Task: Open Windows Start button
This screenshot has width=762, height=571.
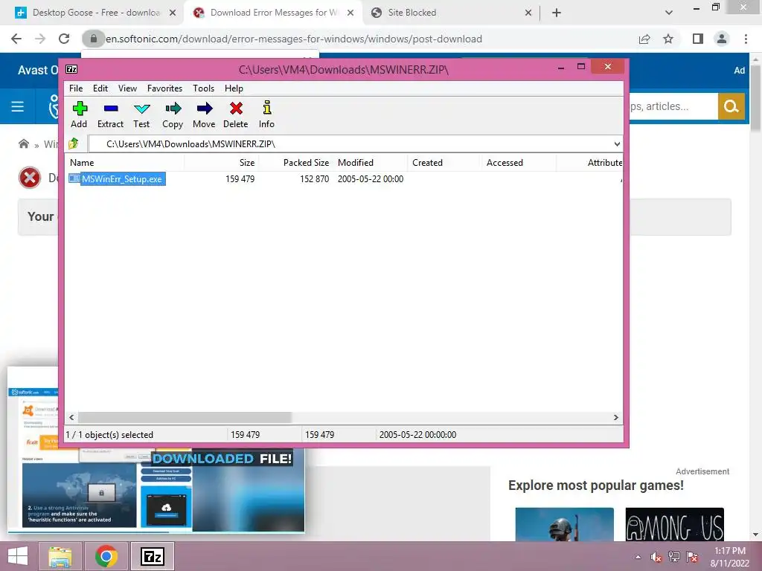Action: tap(18, 556)
